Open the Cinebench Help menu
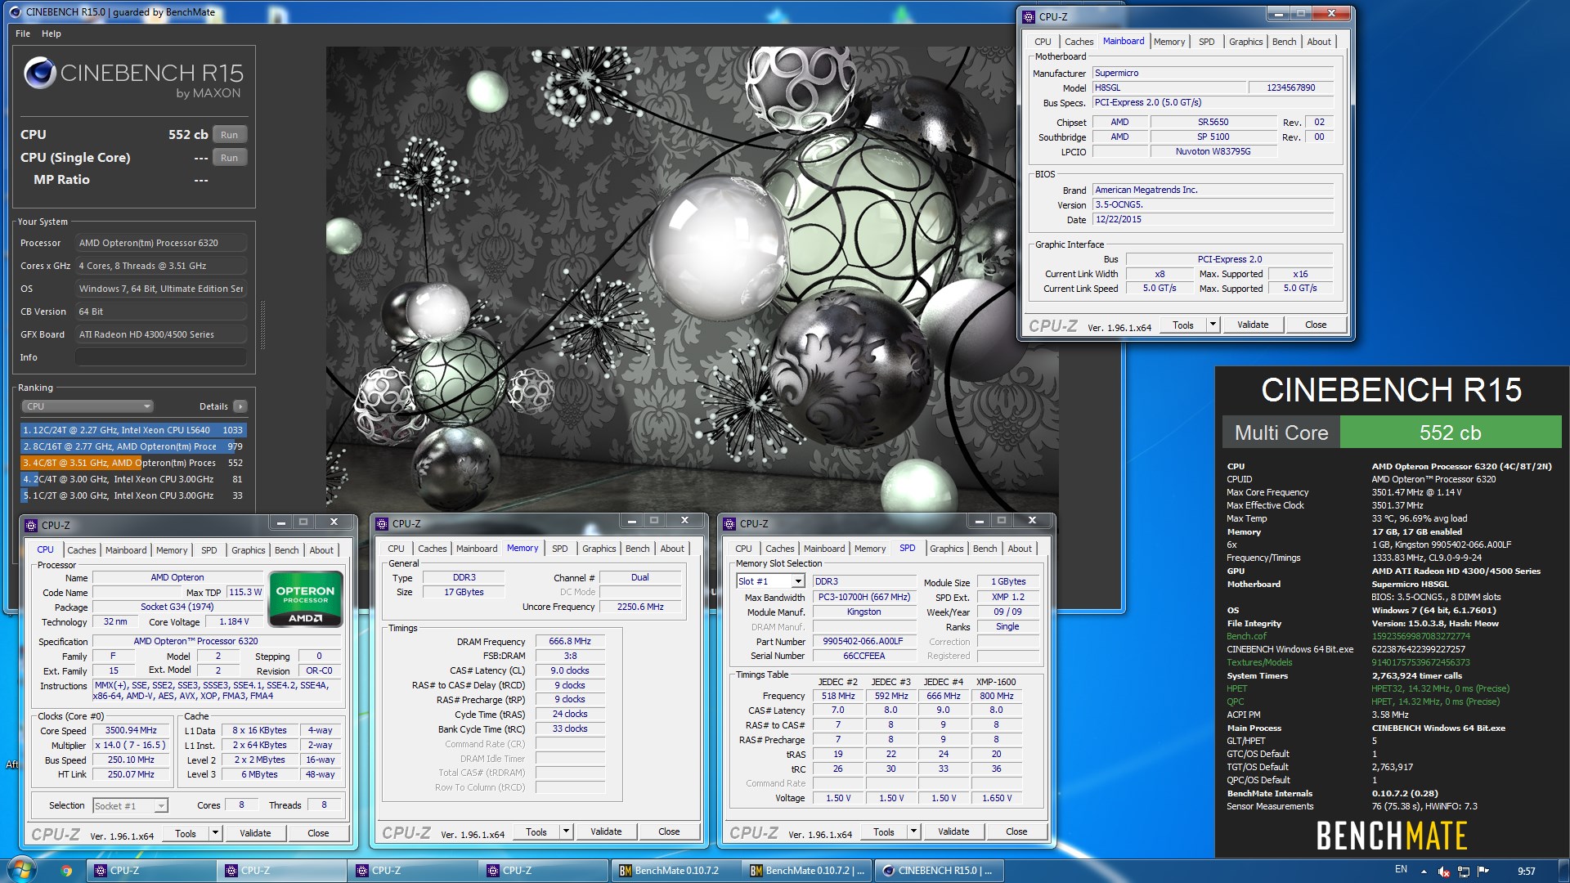The width and height of the screenshot is (1570, 883). click(x=52, y=34)
